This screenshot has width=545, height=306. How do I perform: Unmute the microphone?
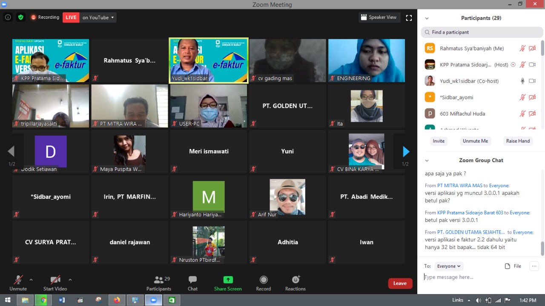pos(18,283)
